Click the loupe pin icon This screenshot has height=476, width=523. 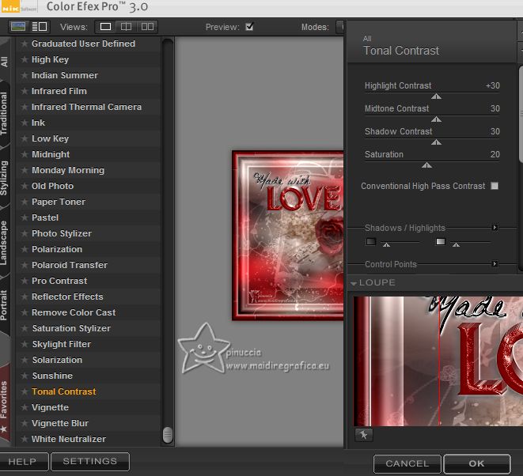tap(363, 434)
